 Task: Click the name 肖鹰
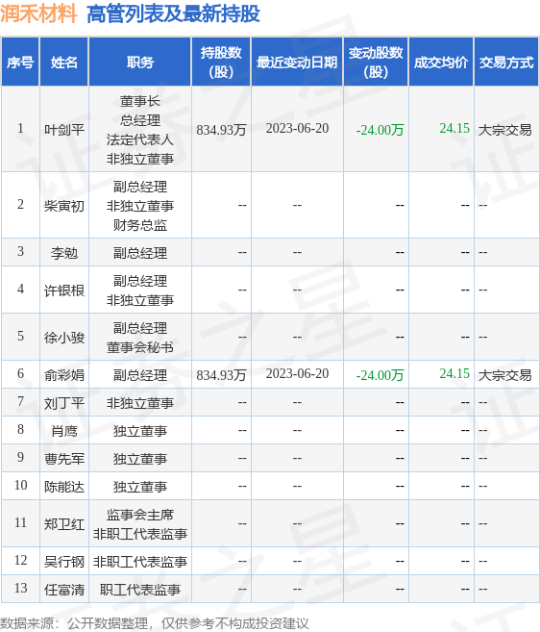64,431
